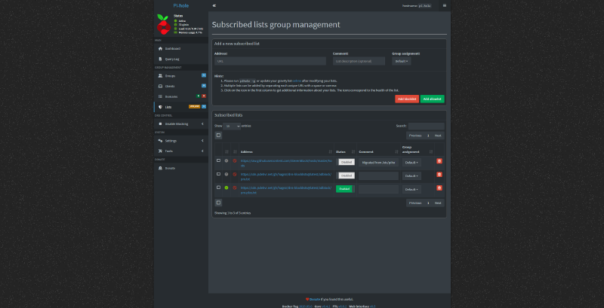Click red block-type icon in StevenBlack row
This screenshot has height=308, width=604.
pyautogui.click(x=235, y=161)
